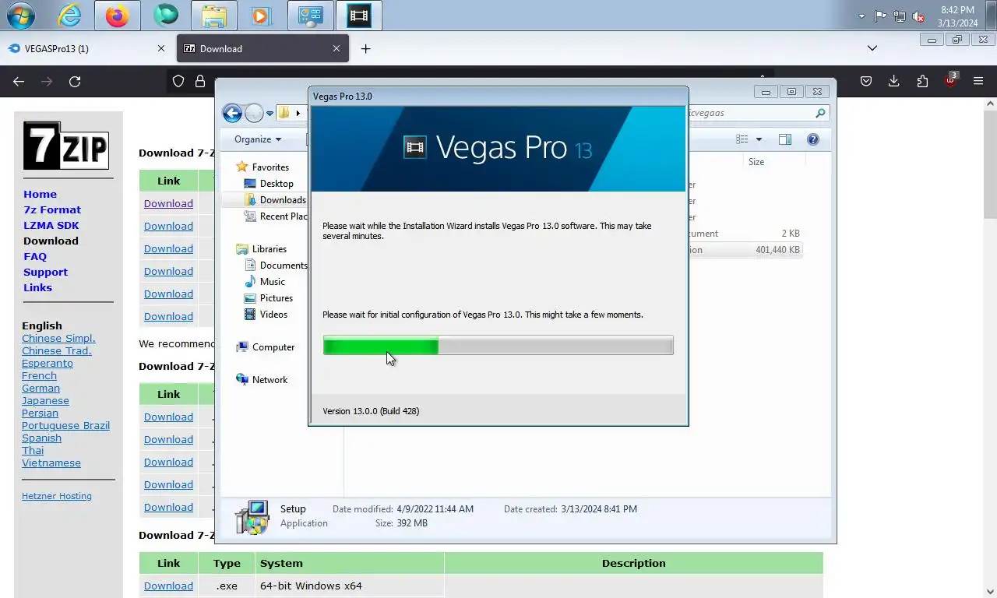Click the uBlock Origin extension icon
Viewport: 997px width, 598px height.
tap(951, 80)
